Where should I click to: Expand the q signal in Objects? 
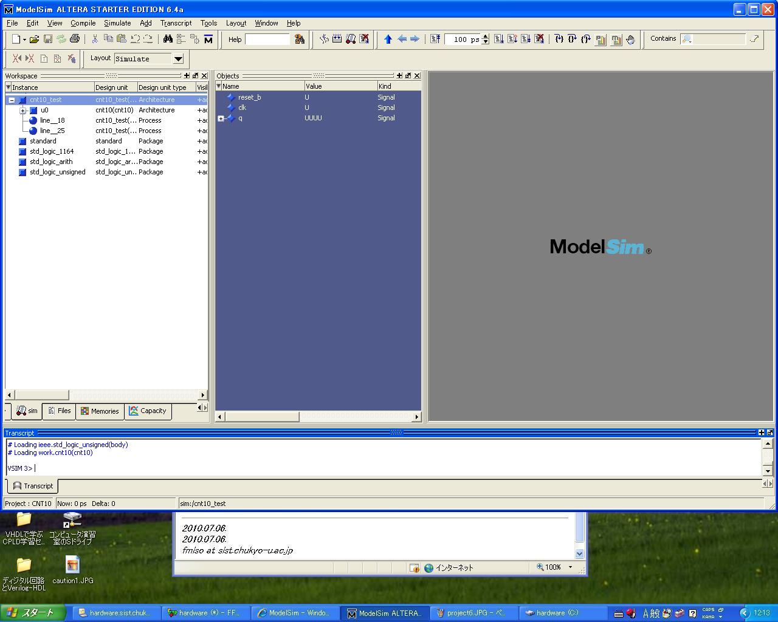[221, 118]
